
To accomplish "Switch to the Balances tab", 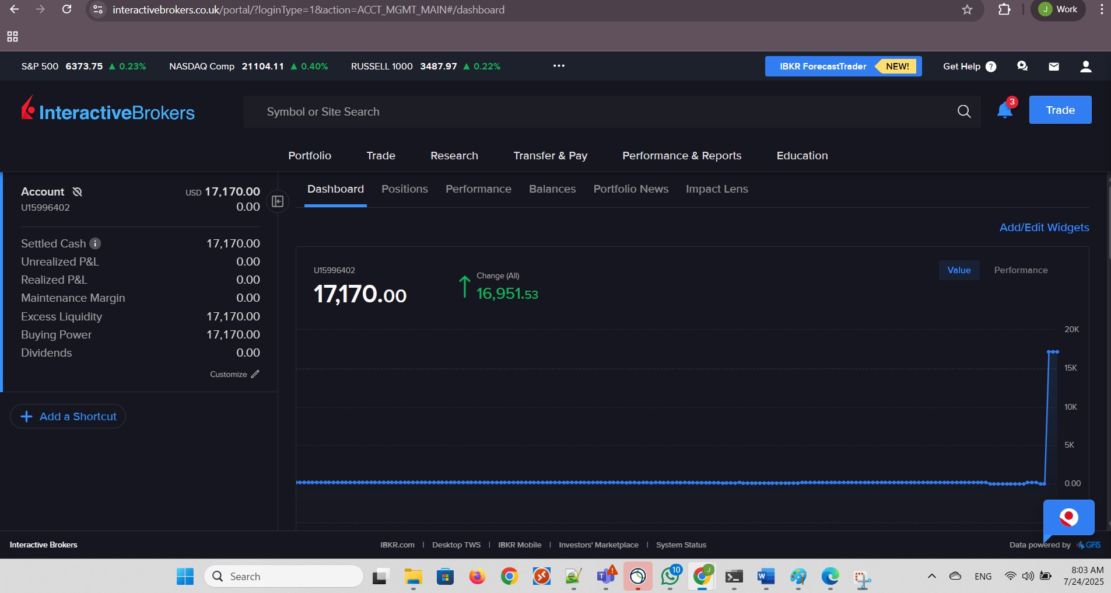I will pos(552,189).
